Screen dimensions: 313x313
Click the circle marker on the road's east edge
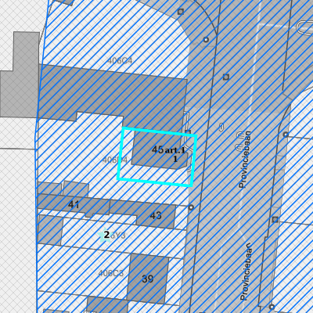[x=286, y=135]
